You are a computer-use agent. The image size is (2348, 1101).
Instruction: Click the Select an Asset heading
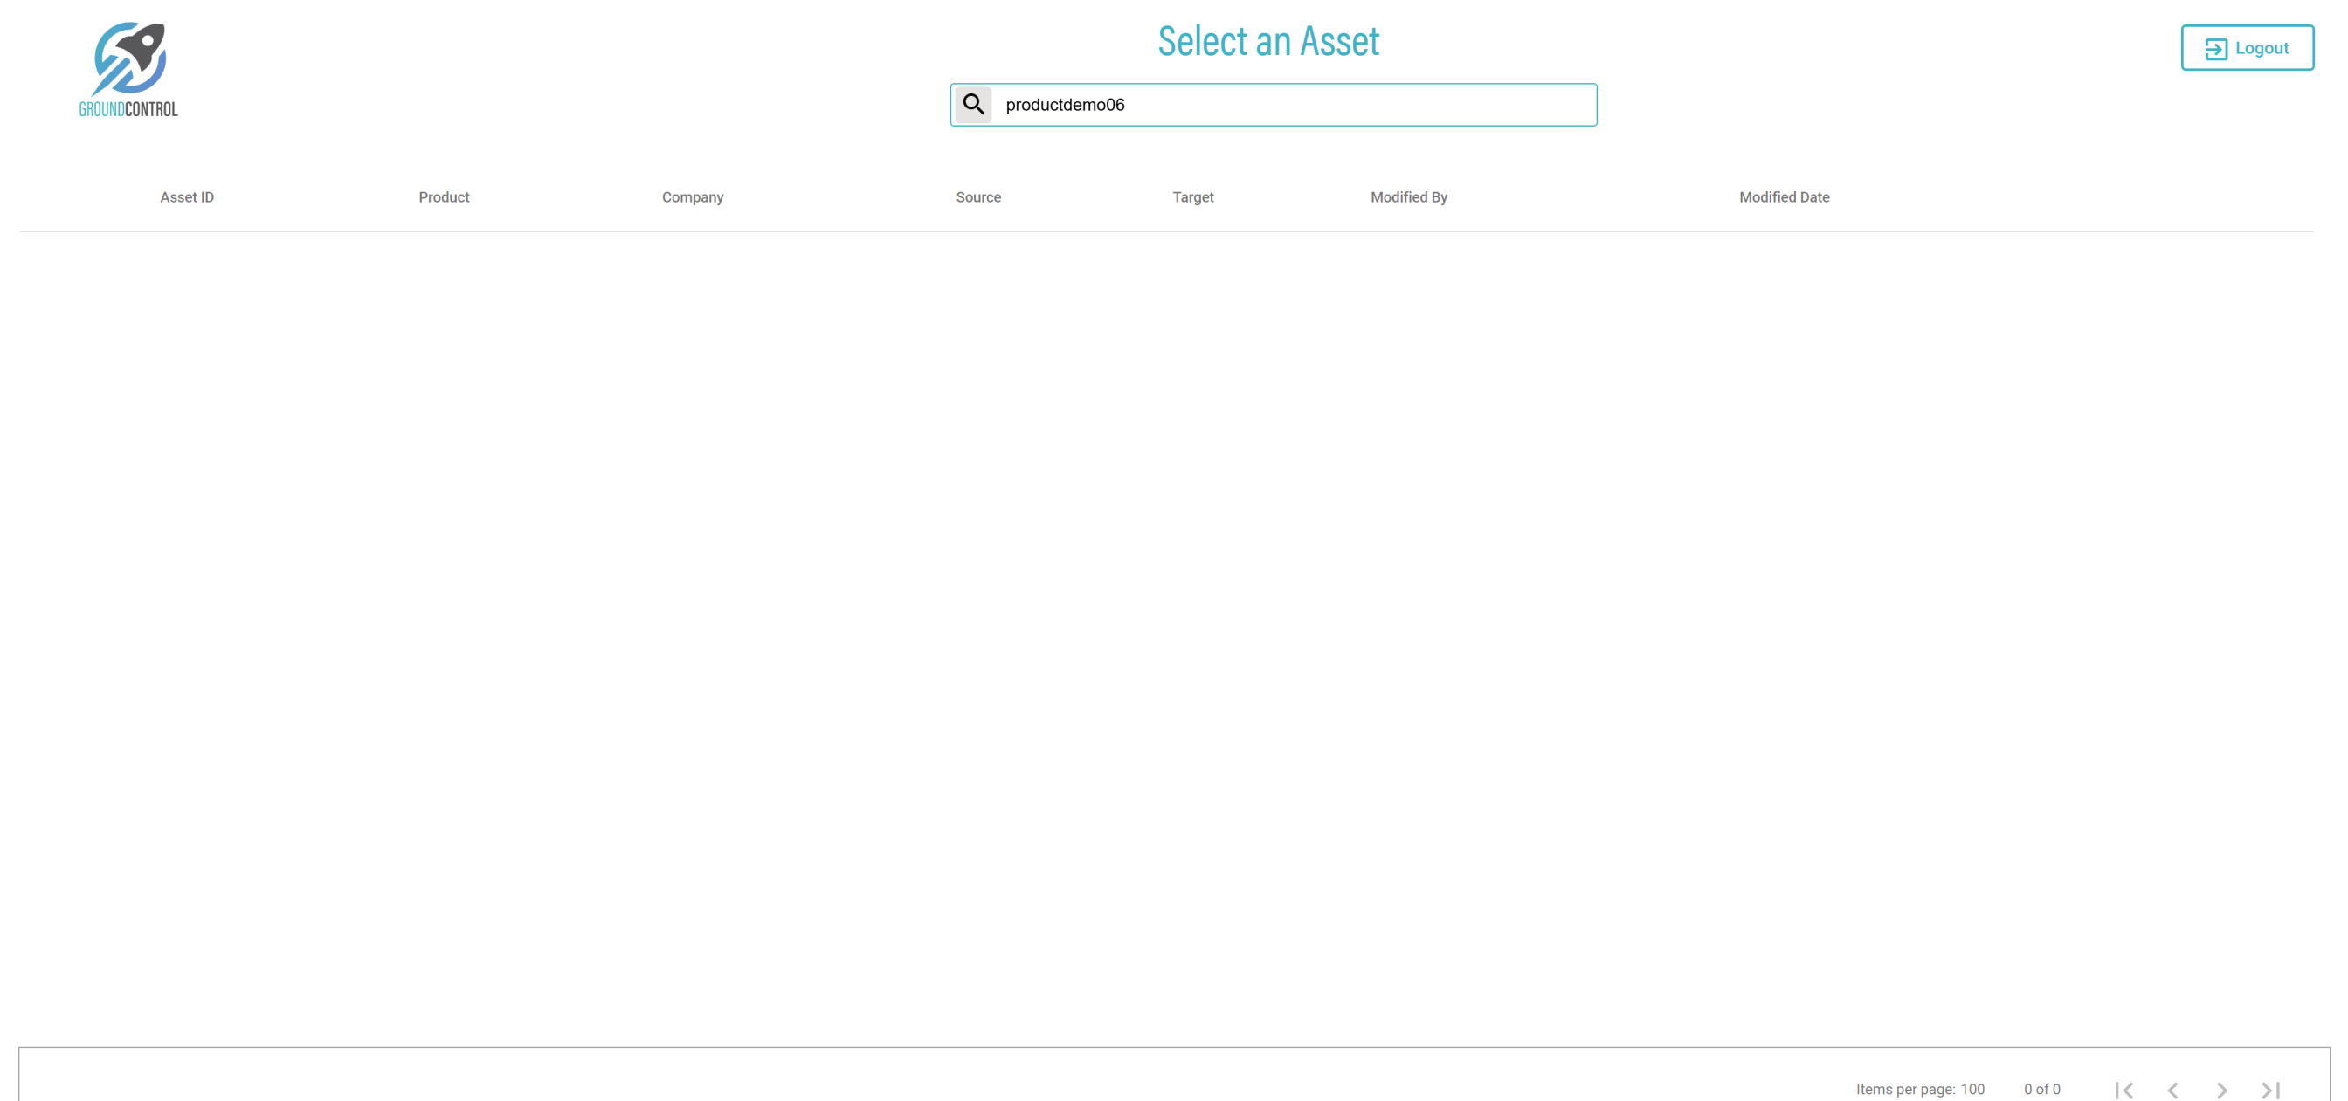click(x=1267, y=42)
